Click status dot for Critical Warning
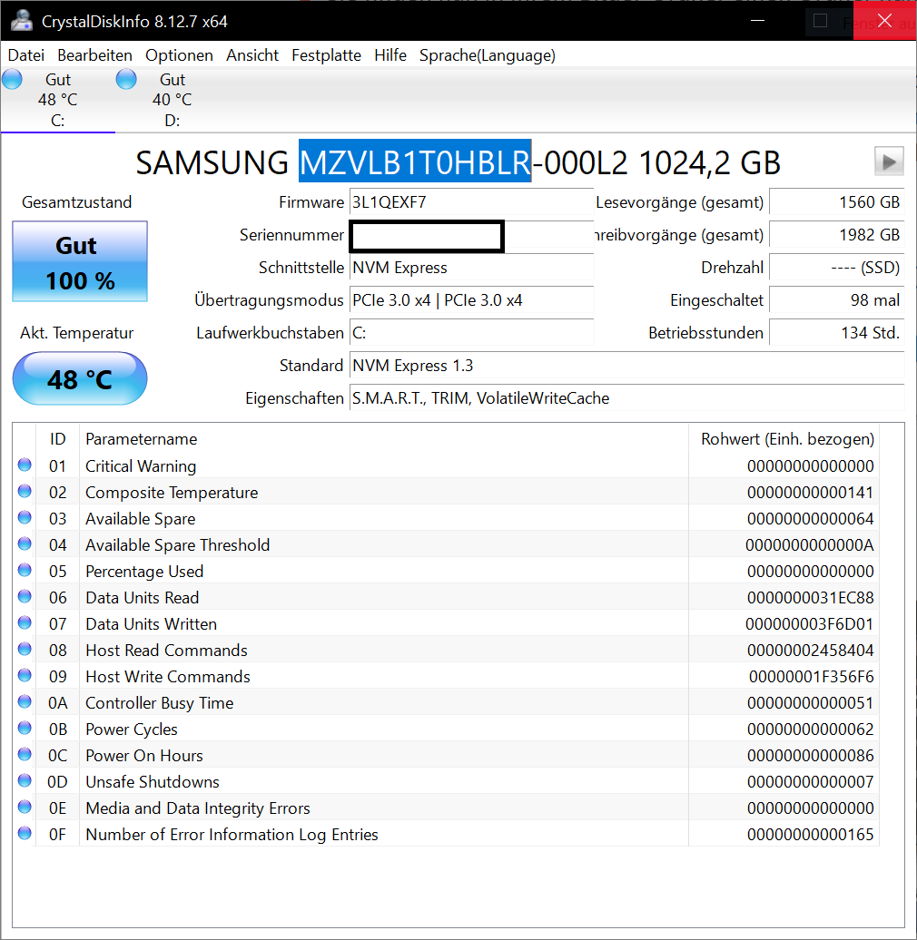Viewport: 917px width, 940px height. 25,465
